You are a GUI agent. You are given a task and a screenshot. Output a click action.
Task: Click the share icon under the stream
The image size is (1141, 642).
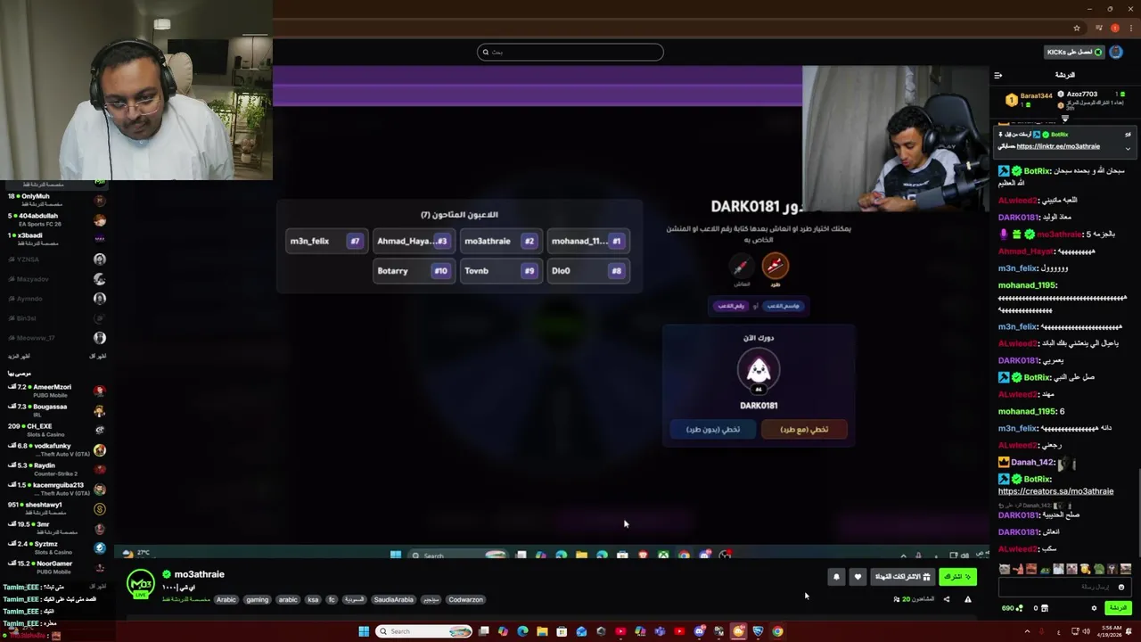pyautogui.click(x=947, y=599)
